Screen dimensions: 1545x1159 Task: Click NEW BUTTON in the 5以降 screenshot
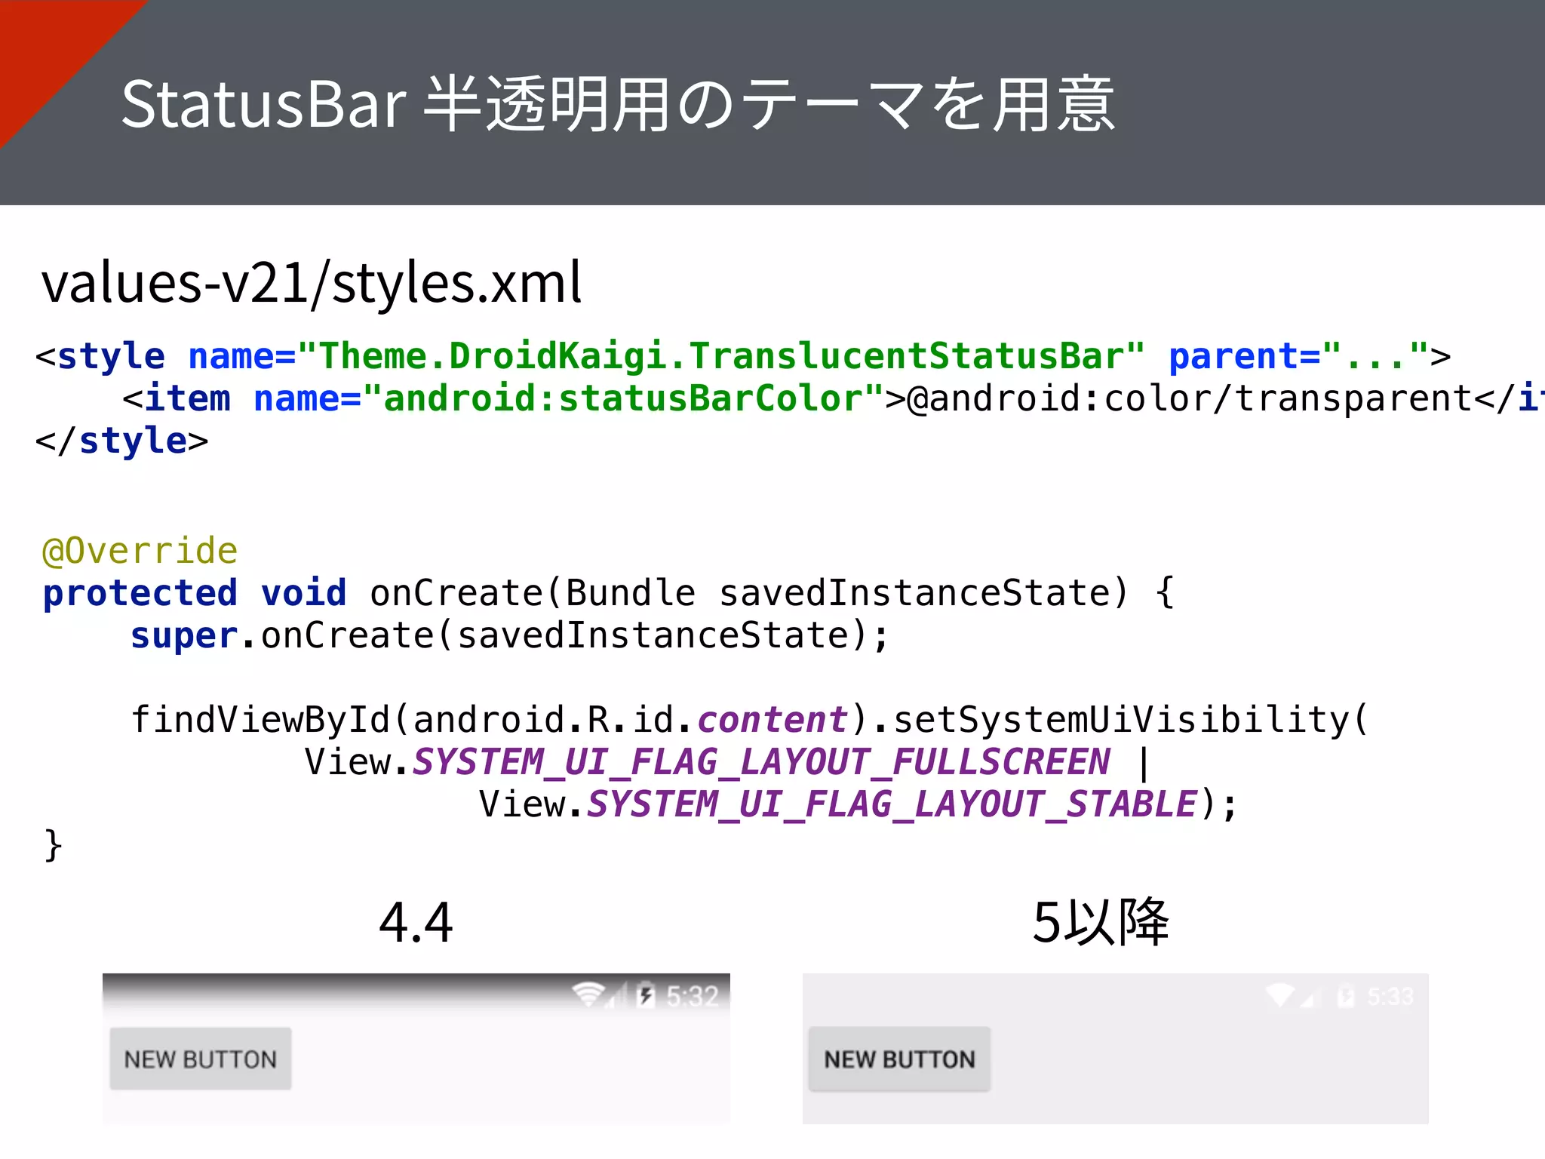click(899, 1059)
